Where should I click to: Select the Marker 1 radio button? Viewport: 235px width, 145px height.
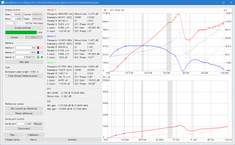pos(42,48)
